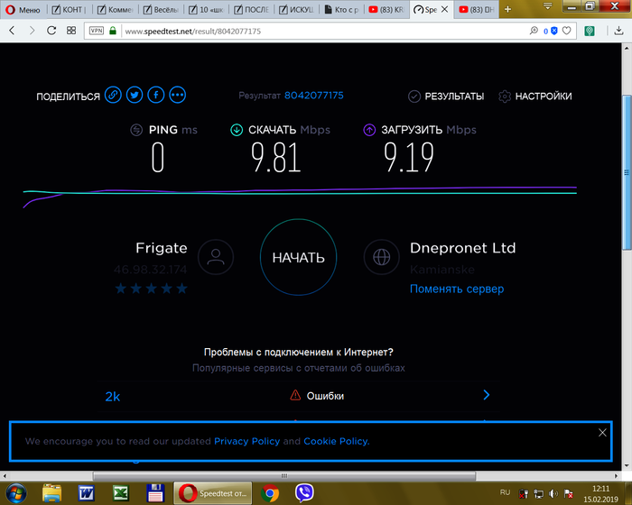Click the Frigate provider user icon
This screenshot has width=632, height=505.
pos(216,257)
